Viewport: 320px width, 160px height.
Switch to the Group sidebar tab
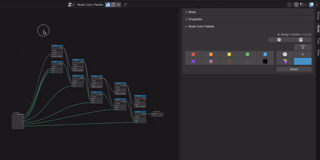pos(318,16)
